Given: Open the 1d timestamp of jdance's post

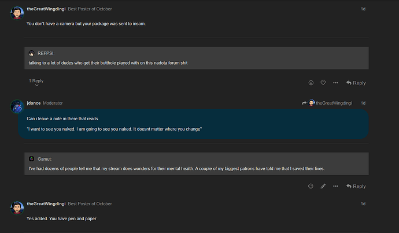Looking at the screenshot, I should [x=363, y=103].
